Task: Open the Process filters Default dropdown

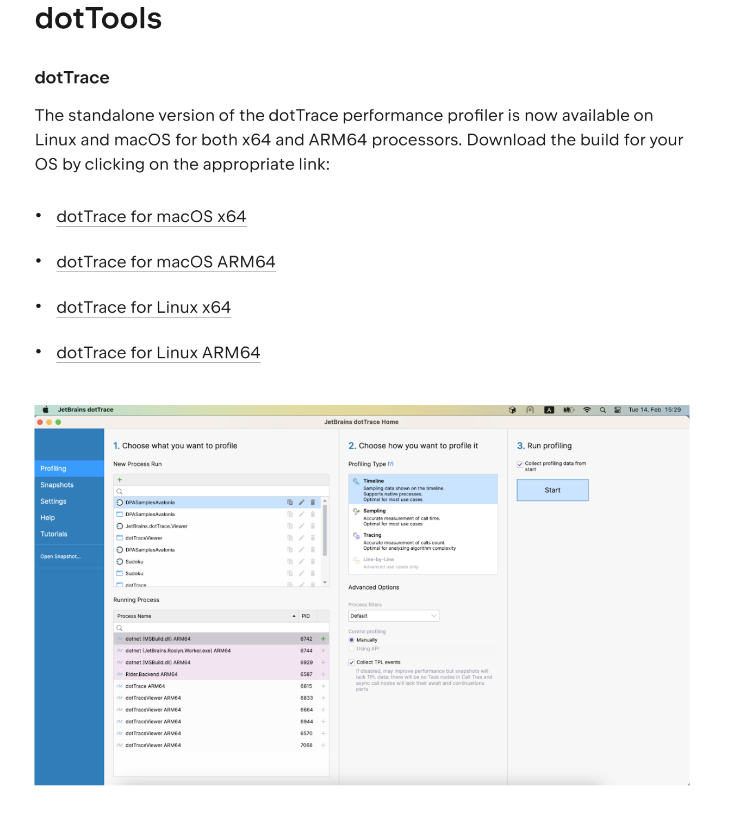Action: (394, 616)
